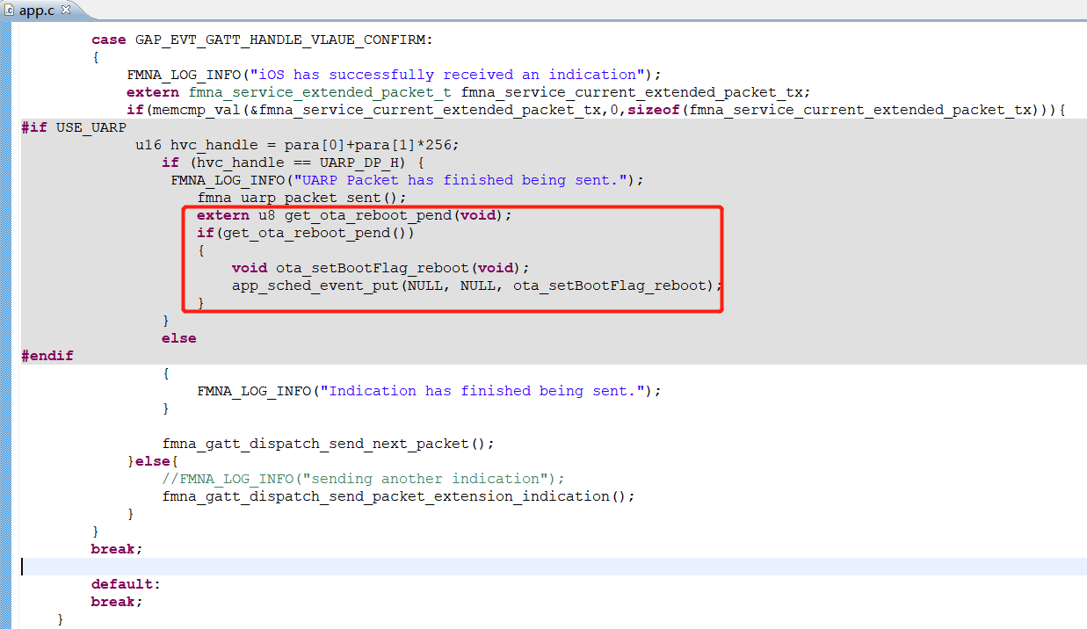This screenshot has height=629, width=1087.
Task: Select the app.c tab
Action: (37, 10)
